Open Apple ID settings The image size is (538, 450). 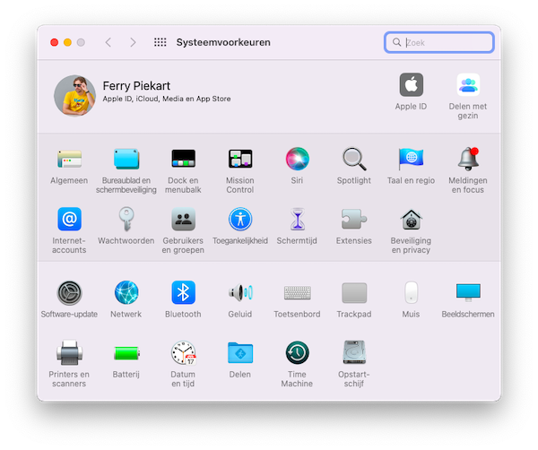pos(411,85)
